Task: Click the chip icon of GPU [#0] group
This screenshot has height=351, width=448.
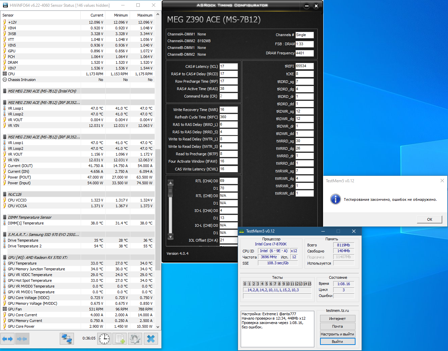Action: point(5,258)
